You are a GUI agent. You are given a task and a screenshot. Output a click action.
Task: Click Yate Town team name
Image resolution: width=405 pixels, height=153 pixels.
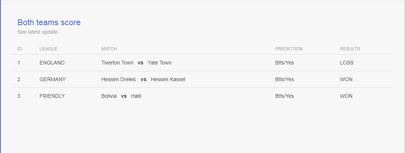point(159,63)
